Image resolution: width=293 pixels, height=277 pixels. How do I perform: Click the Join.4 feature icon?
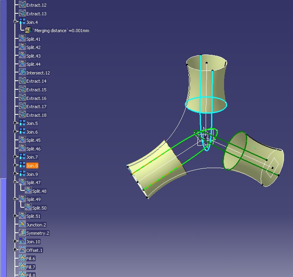[22, 22]
